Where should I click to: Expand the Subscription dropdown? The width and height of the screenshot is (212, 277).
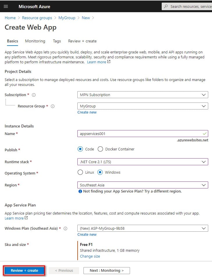click(142, 95)
